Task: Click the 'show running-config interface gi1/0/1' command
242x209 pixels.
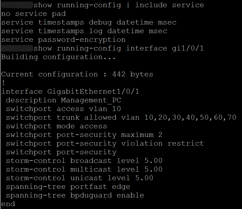Action: click(x=119, y=48)
